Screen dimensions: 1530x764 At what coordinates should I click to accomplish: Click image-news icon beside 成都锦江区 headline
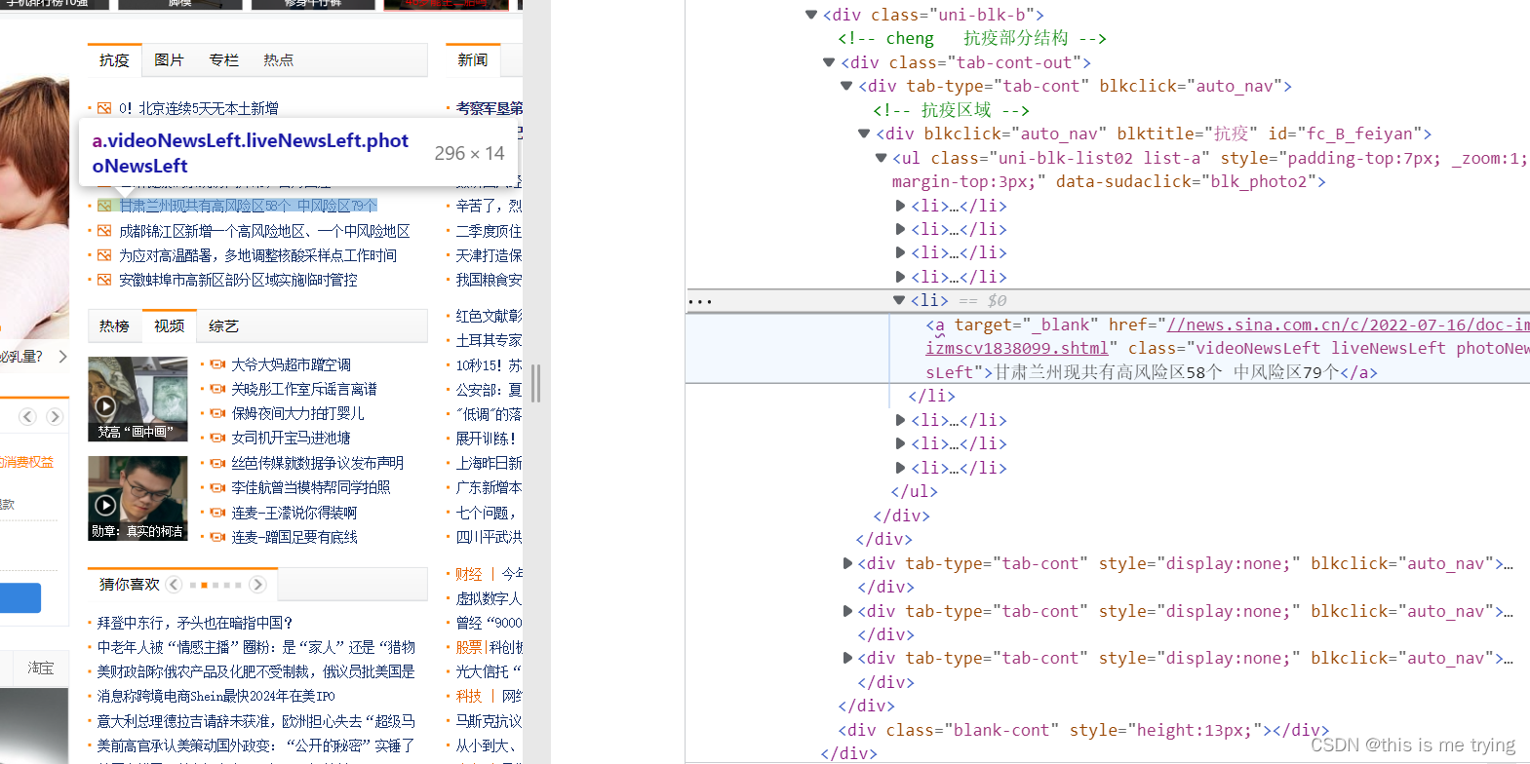[x=104, y=231]
